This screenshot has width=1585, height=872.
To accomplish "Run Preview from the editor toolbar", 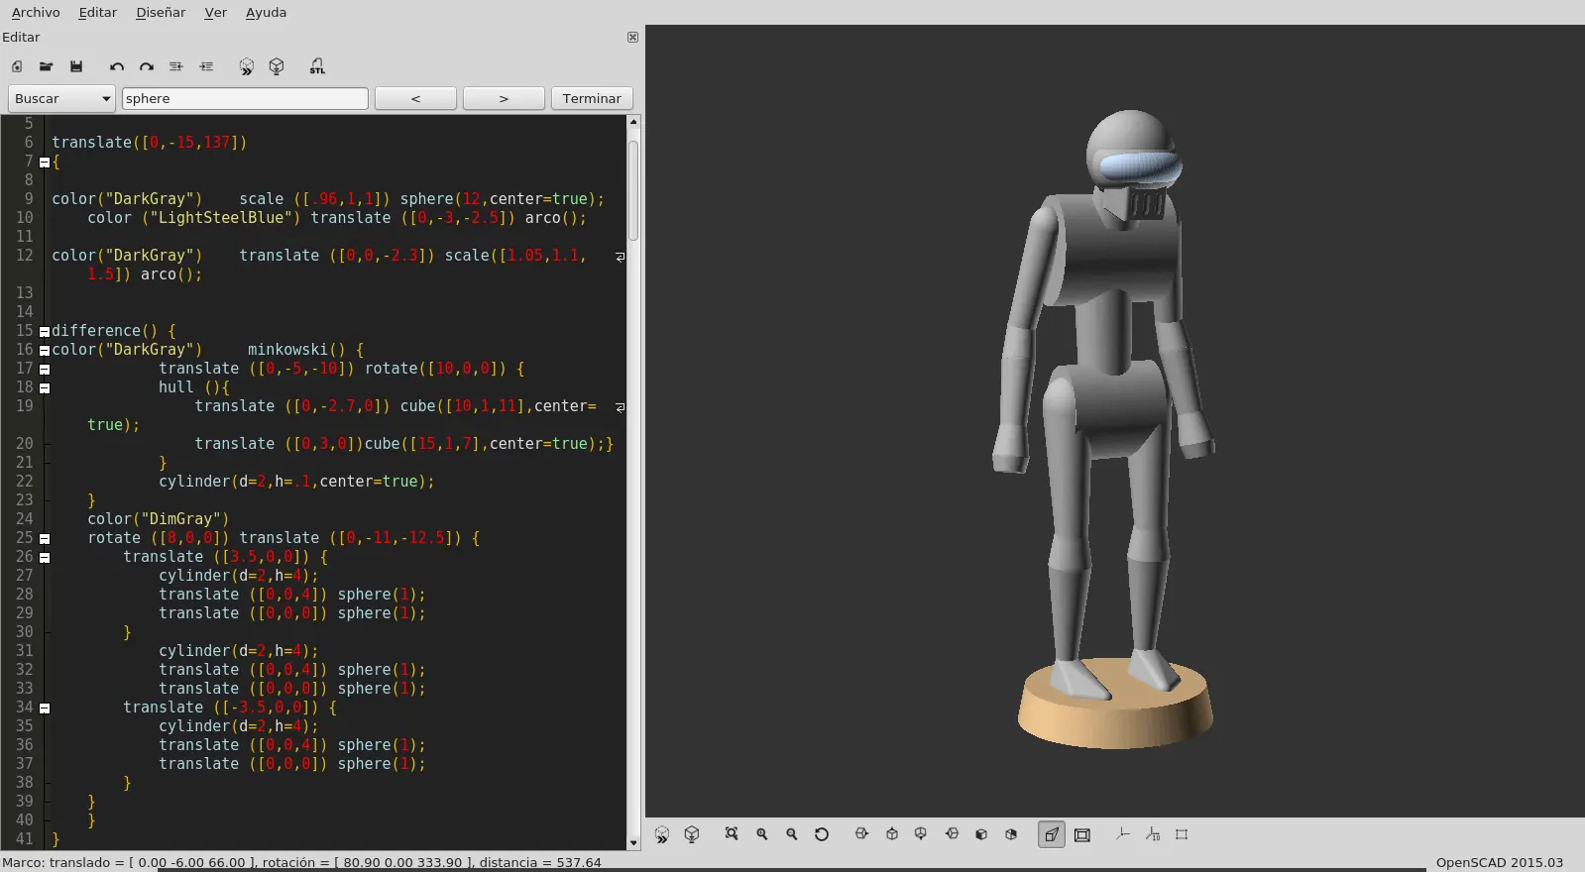I will click(x=247, y=66).
